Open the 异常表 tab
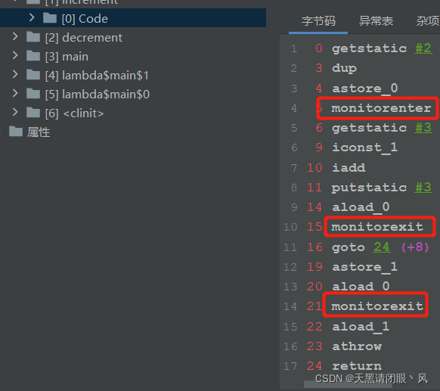The width and height of the screenshot is (440, 391). pos(376,21)
